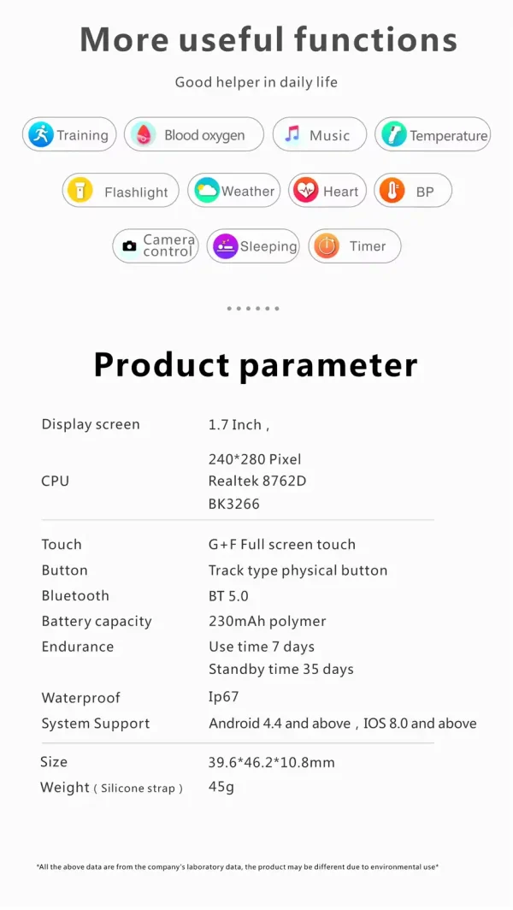Viewport: 513px width, 910px height.
Task: Click the Realtek 8762D CPU value
Action: pos(257,482)
